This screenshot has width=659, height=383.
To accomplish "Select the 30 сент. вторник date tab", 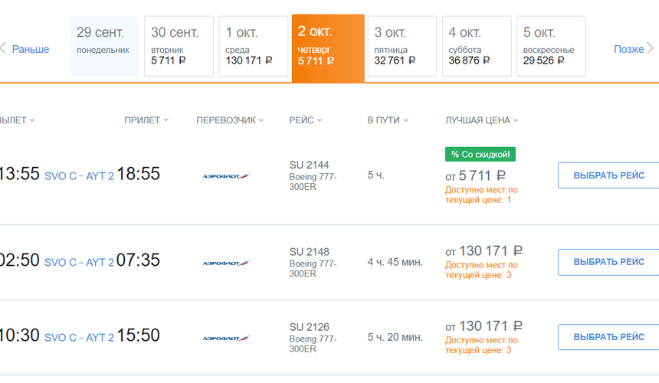I will pyautogui.click(x=179, y=46).
